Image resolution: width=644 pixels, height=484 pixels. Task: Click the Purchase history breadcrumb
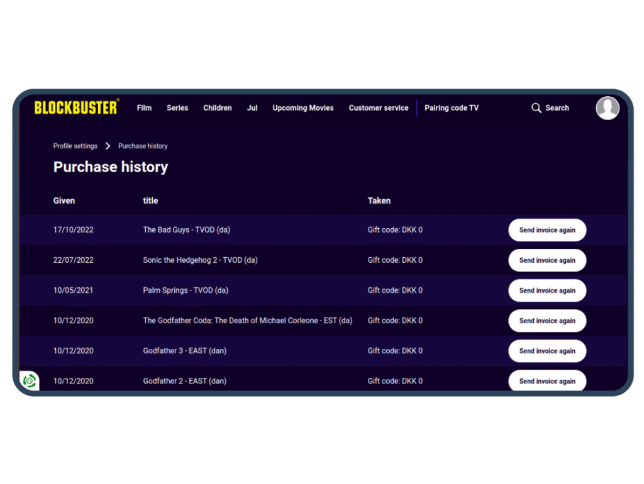tap(143, 146)
